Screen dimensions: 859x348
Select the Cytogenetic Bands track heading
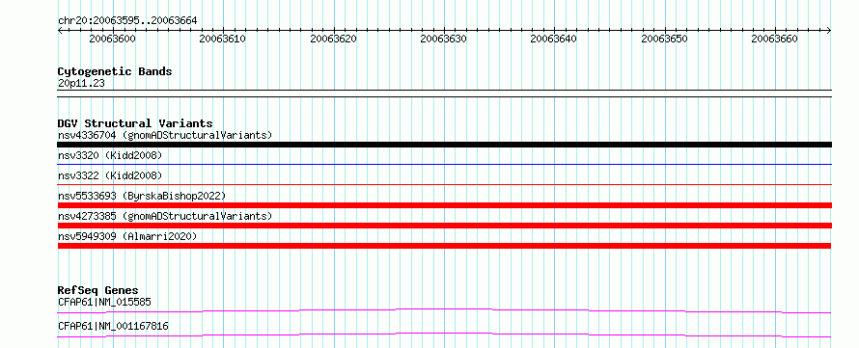pyautogui.click(x=115, y=71)
